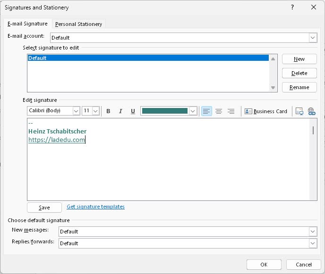Insert a Business Card

266,111
